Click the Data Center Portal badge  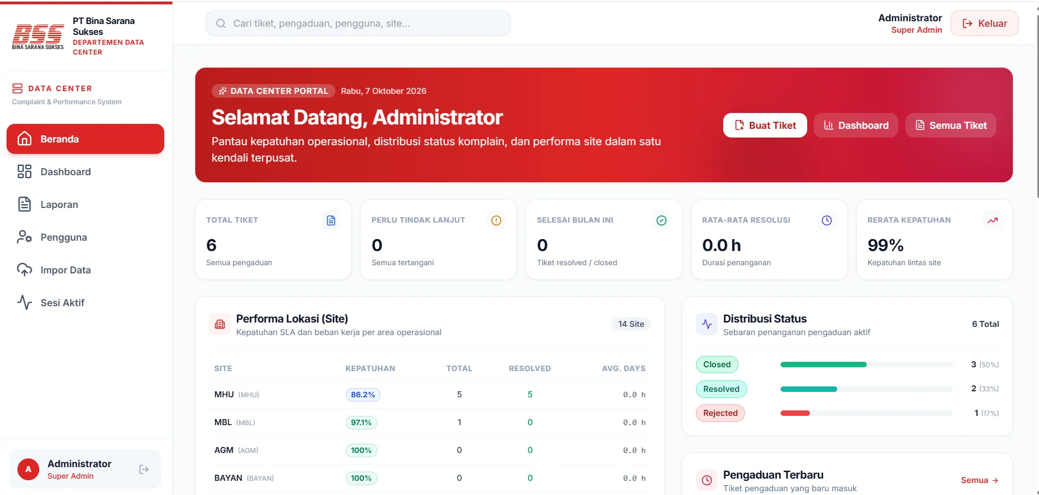[273, 91]
